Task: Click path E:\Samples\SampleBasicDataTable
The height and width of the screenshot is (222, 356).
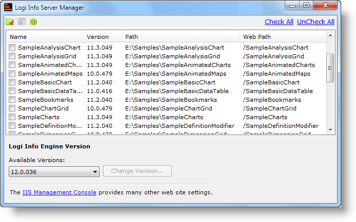Action: (x=177, y=91)
